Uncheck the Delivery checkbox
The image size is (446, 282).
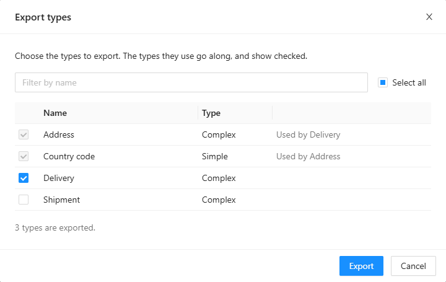(x=24, y=178)
